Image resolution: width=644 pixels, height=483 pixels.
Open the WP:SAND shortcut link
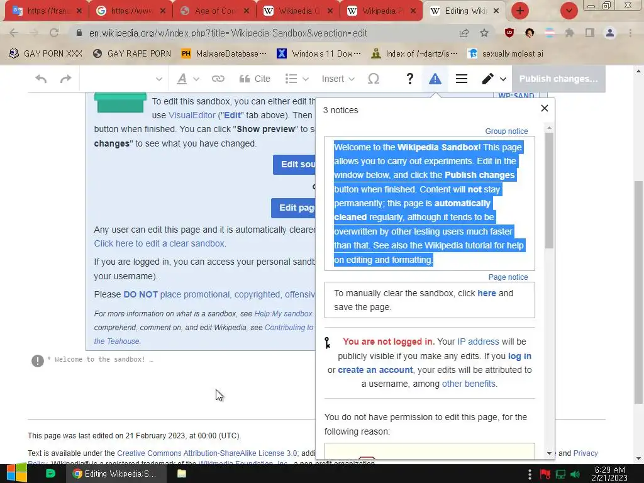[516, 96]
